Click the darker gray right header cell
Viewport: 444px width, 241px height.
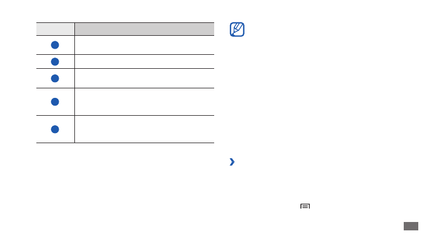(144, 29)
